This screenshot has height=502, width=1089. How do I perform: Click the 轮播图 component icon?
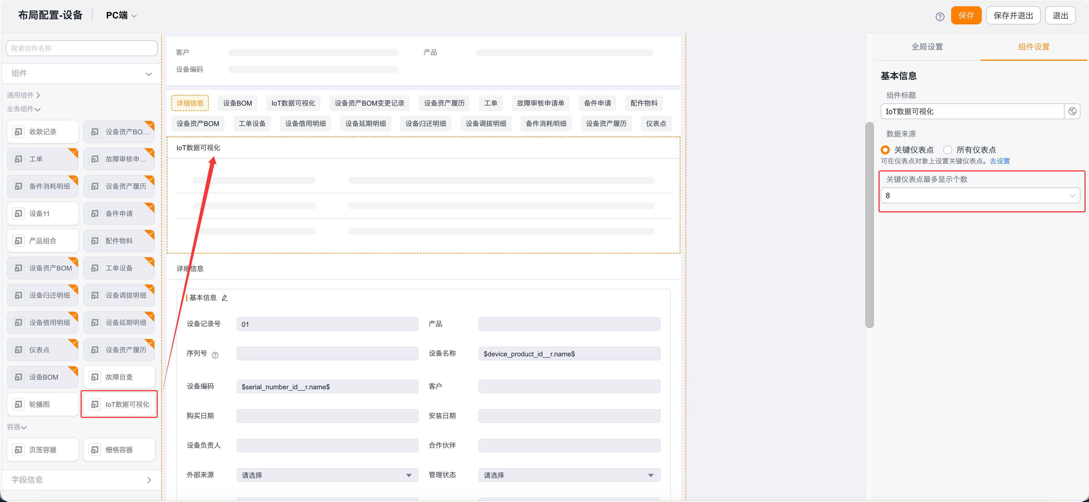click(19, 404)
